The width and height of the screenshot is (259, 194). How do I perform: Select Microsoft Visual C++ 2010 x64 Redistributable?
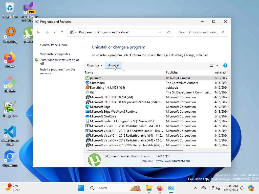coord(156,131)
